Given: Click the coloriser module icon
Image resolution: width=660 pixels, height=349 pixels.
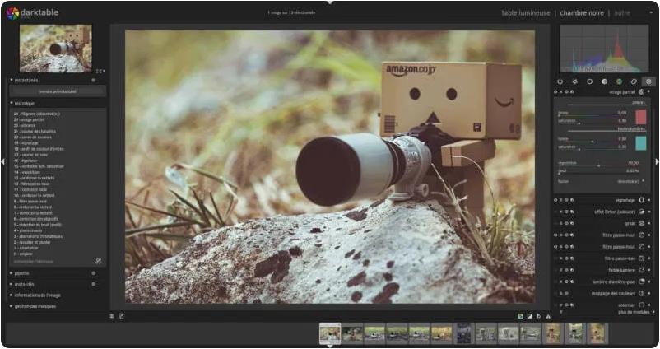Looking at the screenshot, I should coord(641,305).
